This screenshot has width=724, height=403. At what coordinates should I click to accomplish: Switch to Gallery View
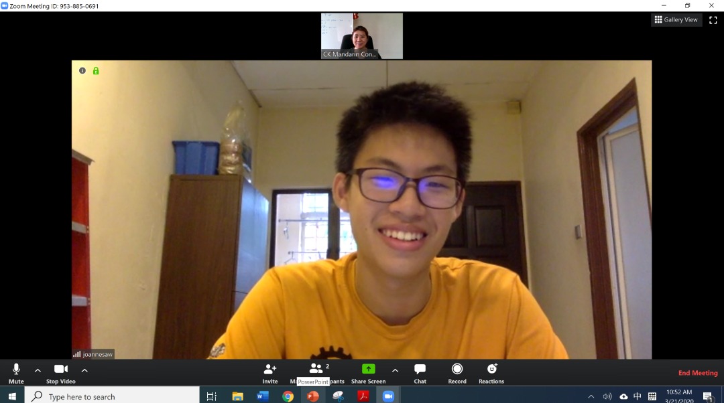[676, 19]
